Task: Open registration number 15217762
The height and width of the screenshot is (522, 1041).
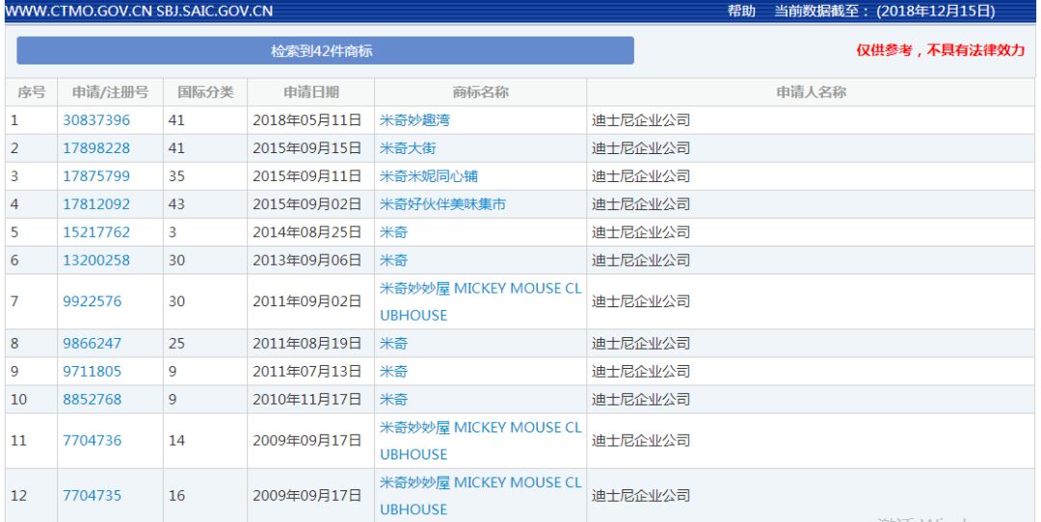Action: (96, 231)
